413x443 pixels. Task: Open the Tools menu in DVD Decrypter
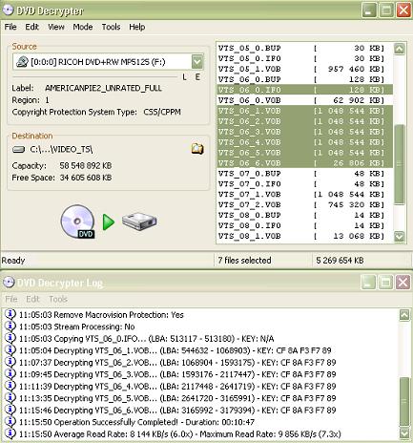(111, 27)
